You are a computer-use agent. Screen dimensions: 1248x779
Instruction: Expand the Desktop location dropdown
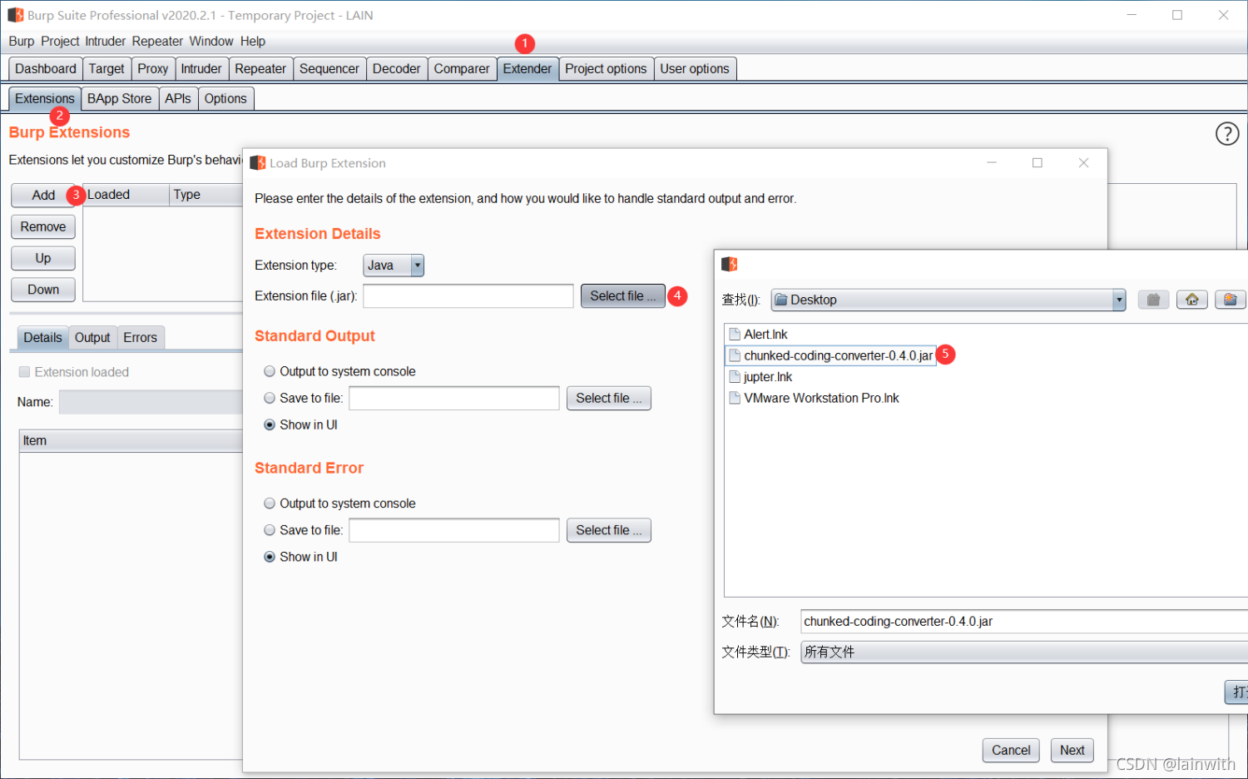(1119, 300)
